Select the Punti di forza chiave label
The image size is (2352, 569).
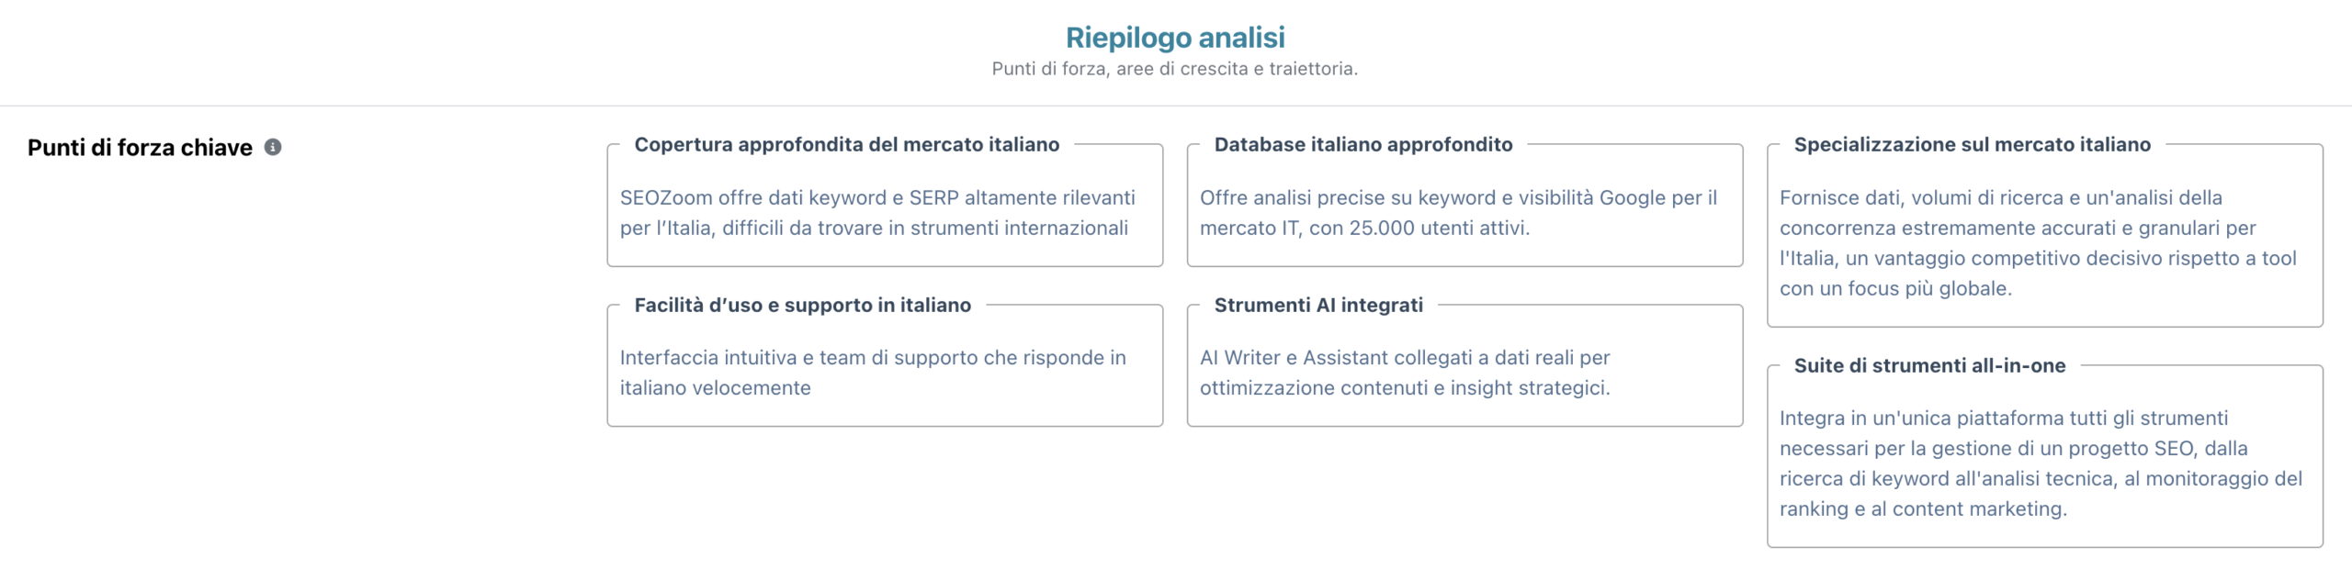140,148
